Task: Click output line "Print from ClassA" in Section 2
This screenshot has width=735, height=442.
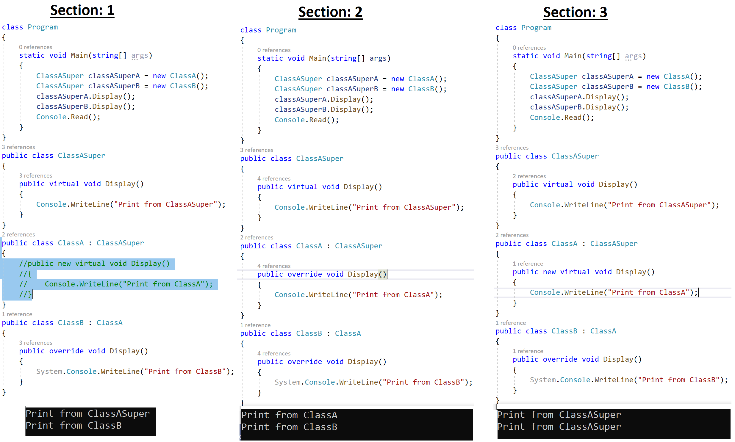Action: [289, 415]
